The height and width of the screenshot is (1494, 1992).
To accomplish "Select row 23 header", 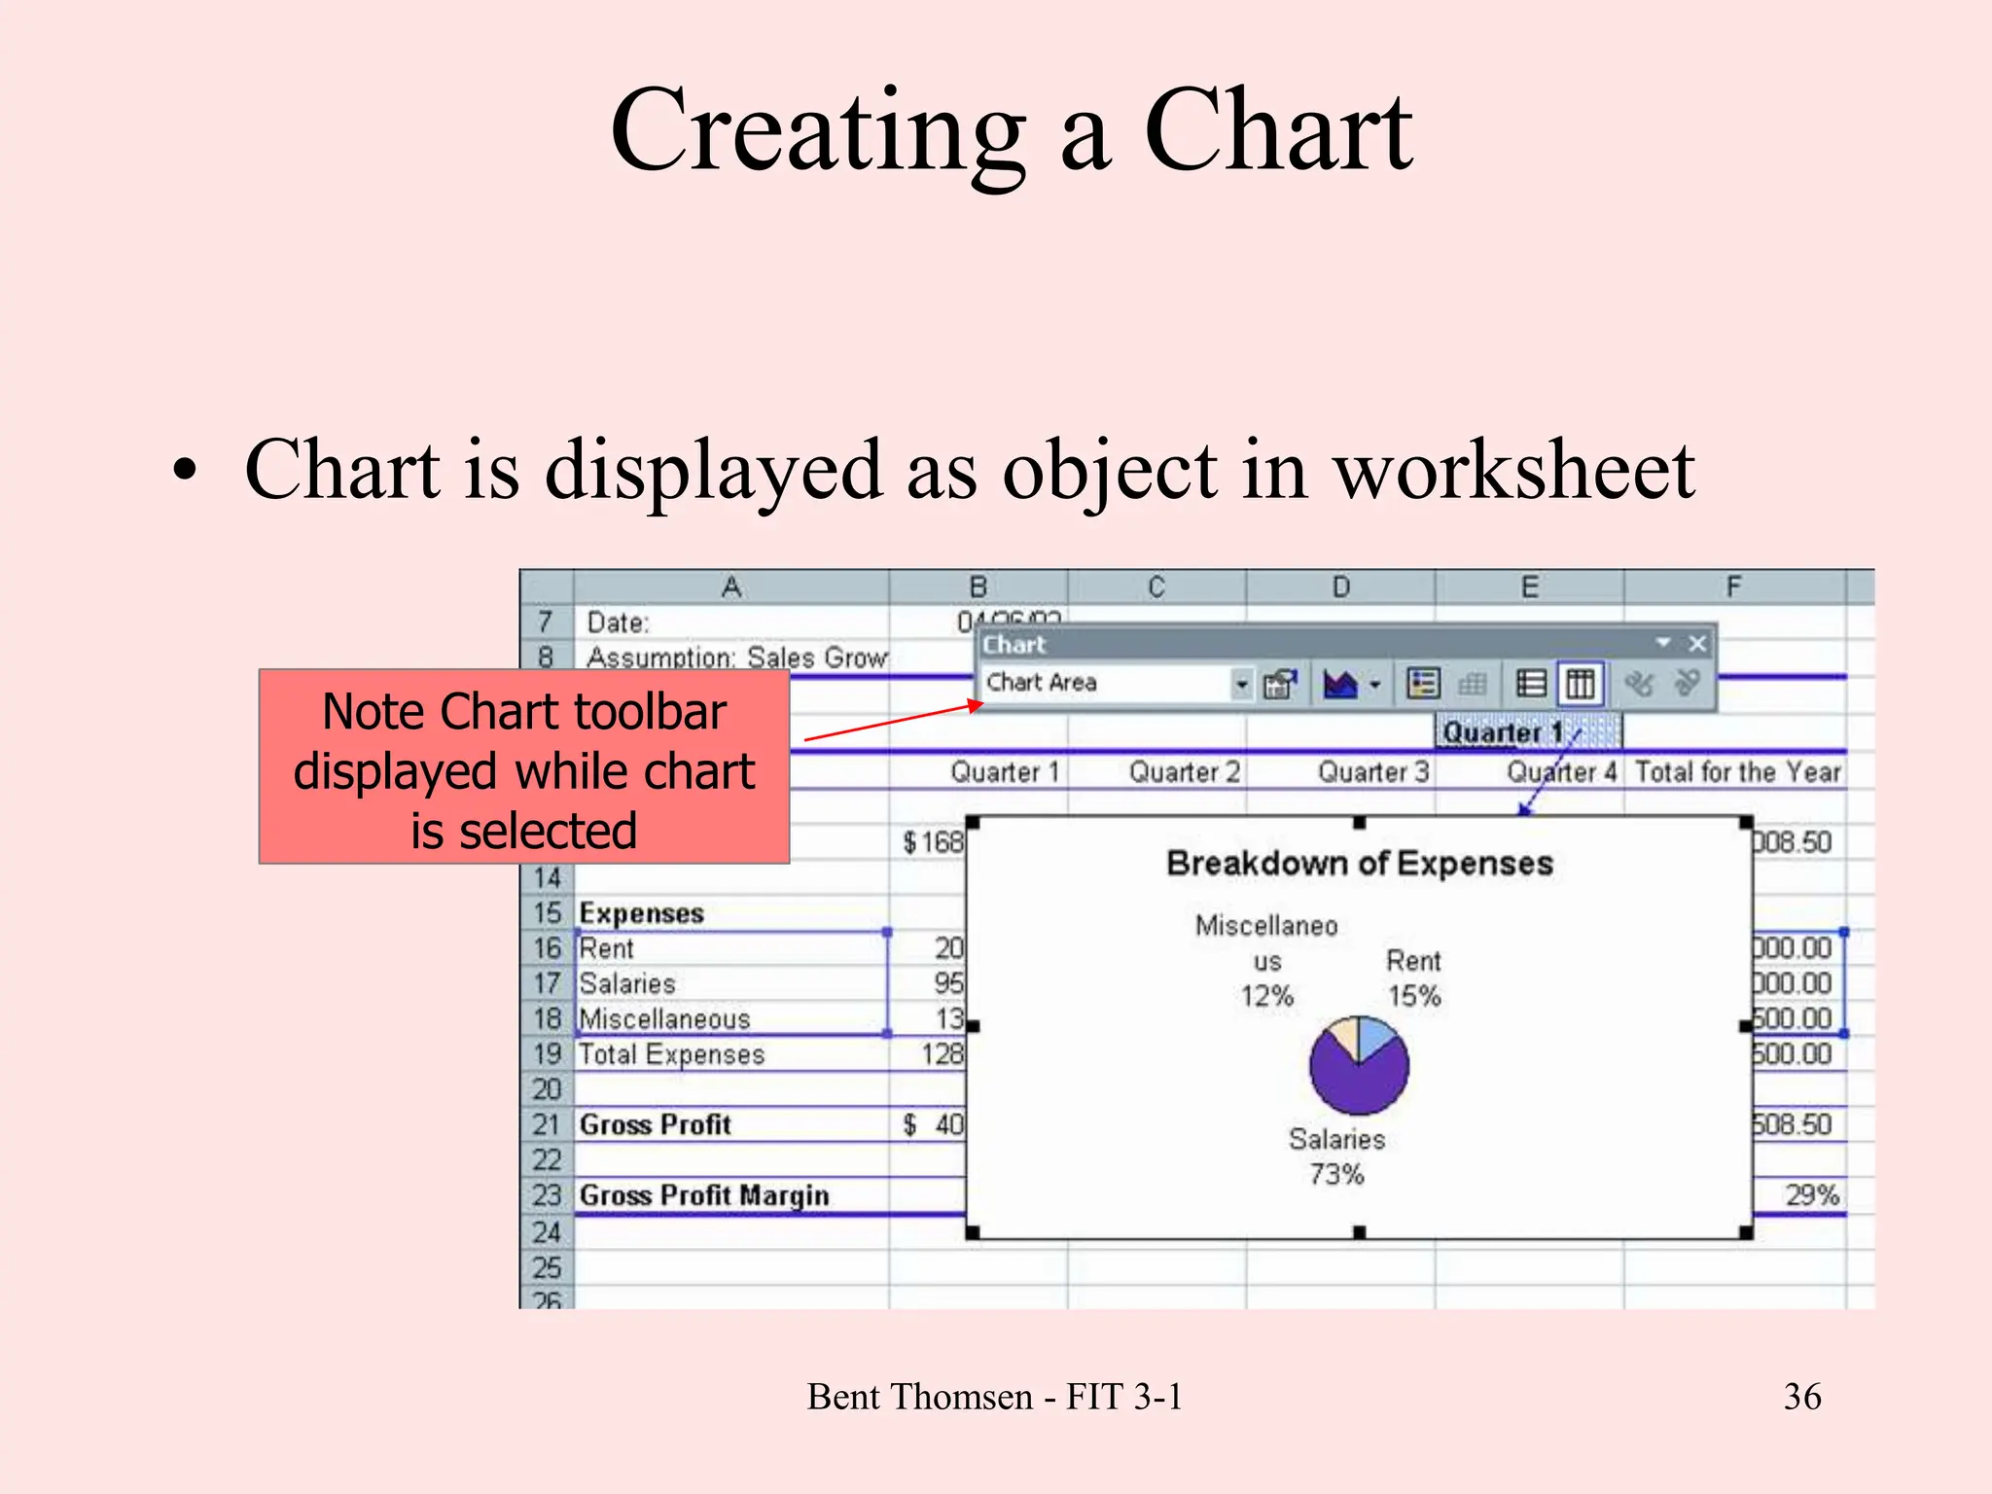I will (x=547, y=1195).
